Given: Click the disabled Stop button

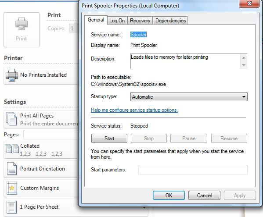Looking at the screenshot, I should tap(149, 139).
